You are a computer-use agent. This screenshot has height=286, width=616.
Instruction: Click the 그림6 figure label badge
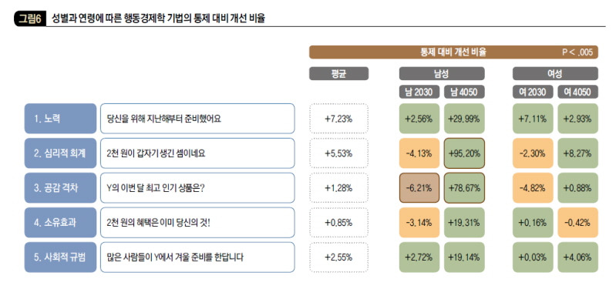(30, 19)
